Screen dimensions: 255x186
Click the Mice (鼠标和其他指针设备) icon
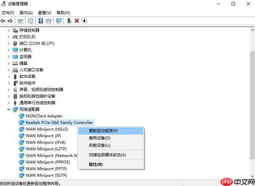coord(15,96)
